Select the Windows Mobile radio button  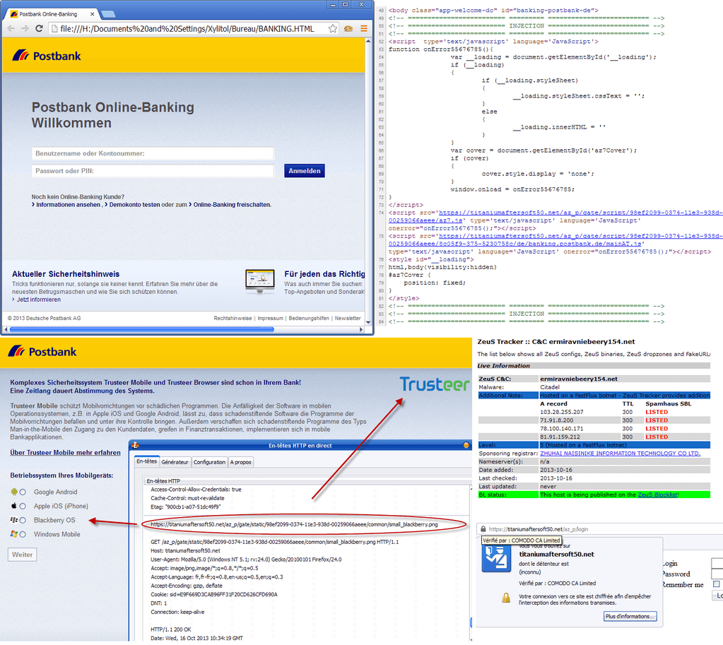click(23, 534)
